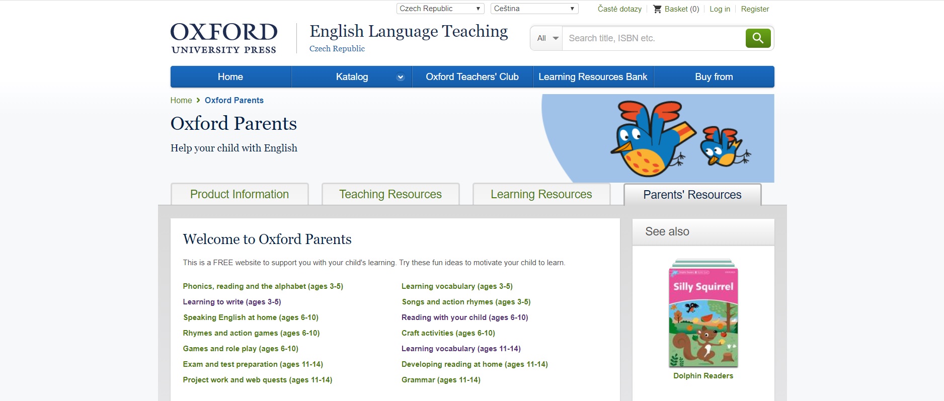944x401 pixels.
Task: Open the Katalog menu item
Action: click(x=352, y=77)
